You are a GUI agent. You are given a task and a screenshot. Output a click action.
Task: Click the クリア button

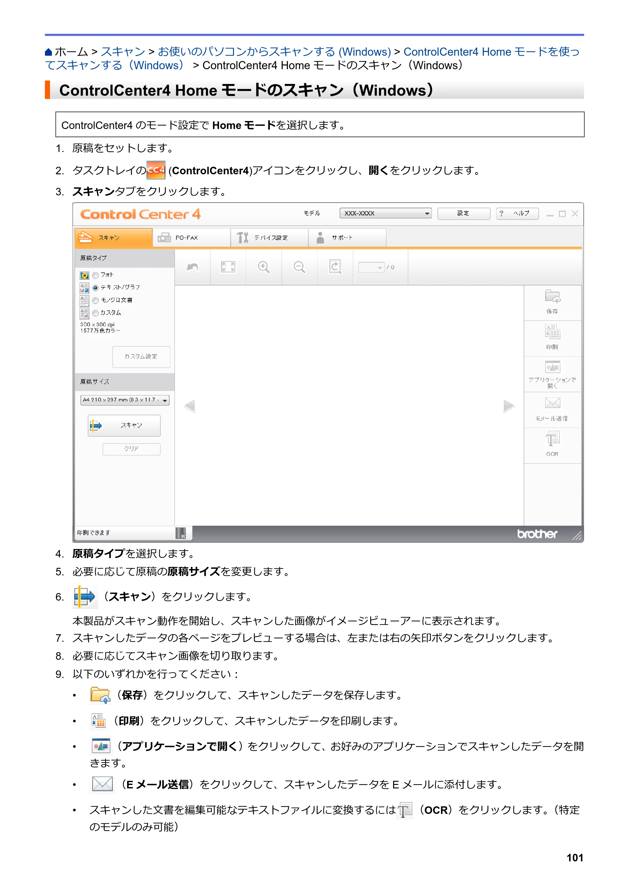(131, 449)
